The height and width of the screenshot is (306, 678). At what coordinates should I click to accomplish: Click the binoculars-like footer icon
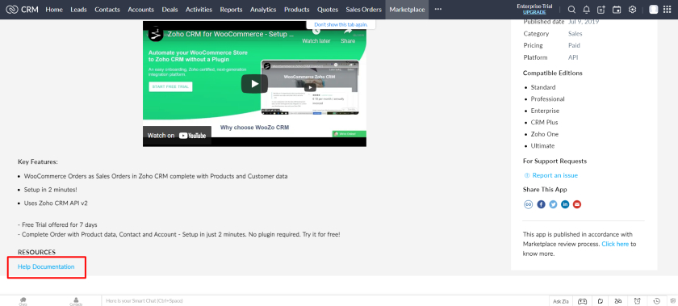[x=619, y=301]
